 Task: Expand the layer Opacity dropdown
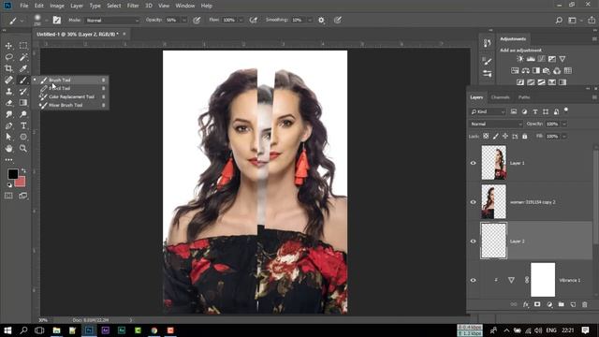(x=564, y=124)
